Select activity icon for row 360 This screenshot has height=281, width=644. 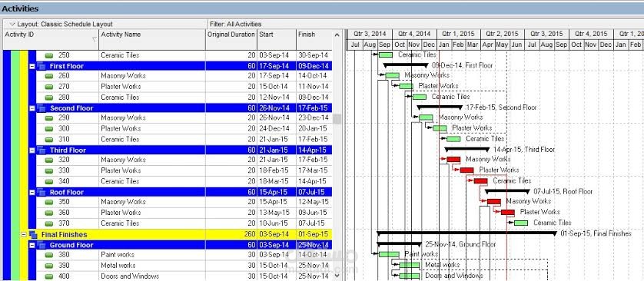click(49, 213)
